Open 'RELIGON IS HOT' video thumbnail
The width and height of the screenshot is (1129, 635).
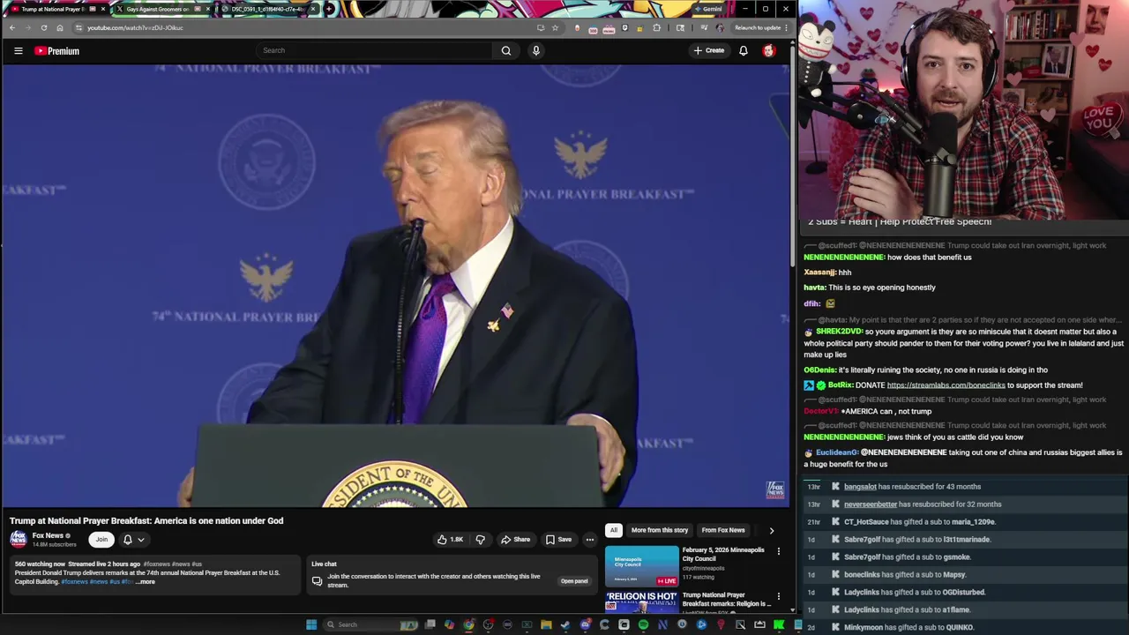point(642,602)
